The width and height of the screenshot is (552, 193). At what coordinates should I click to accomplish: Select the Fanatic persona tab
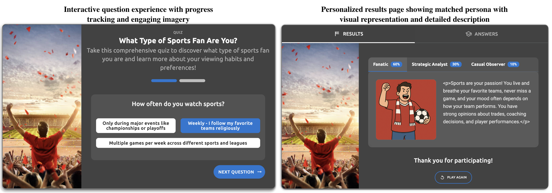(388, 64)
